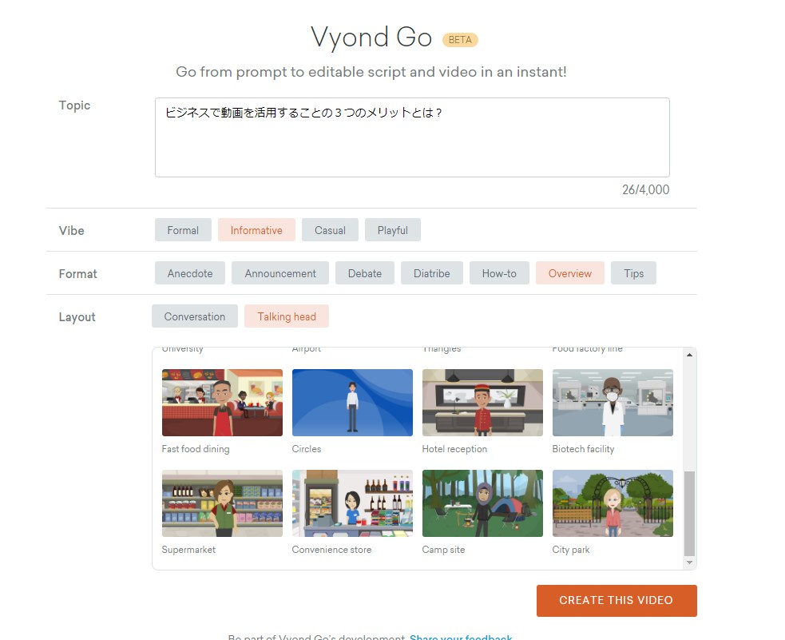Choose the City park scene thumbnail
The width and height of the screenshot is (785, 640).
pos(613,503)
